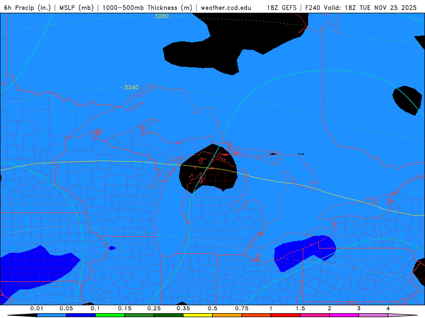Click the 5280 thickness contour label
Viewport: 425px width, 318px height.
(162, 16)
